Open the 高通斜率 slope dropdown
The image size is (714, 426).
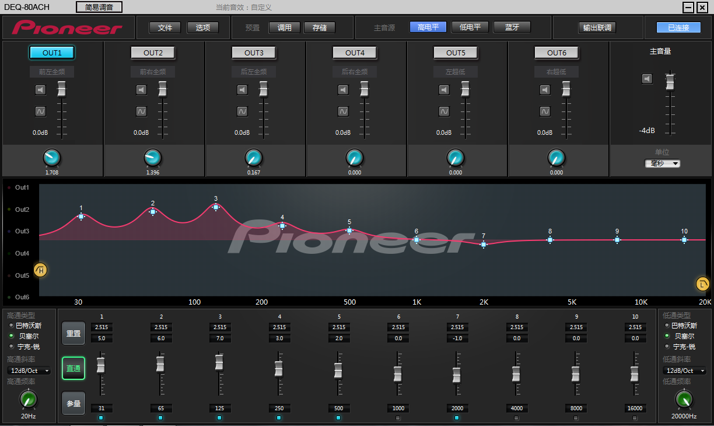(29, 371)
